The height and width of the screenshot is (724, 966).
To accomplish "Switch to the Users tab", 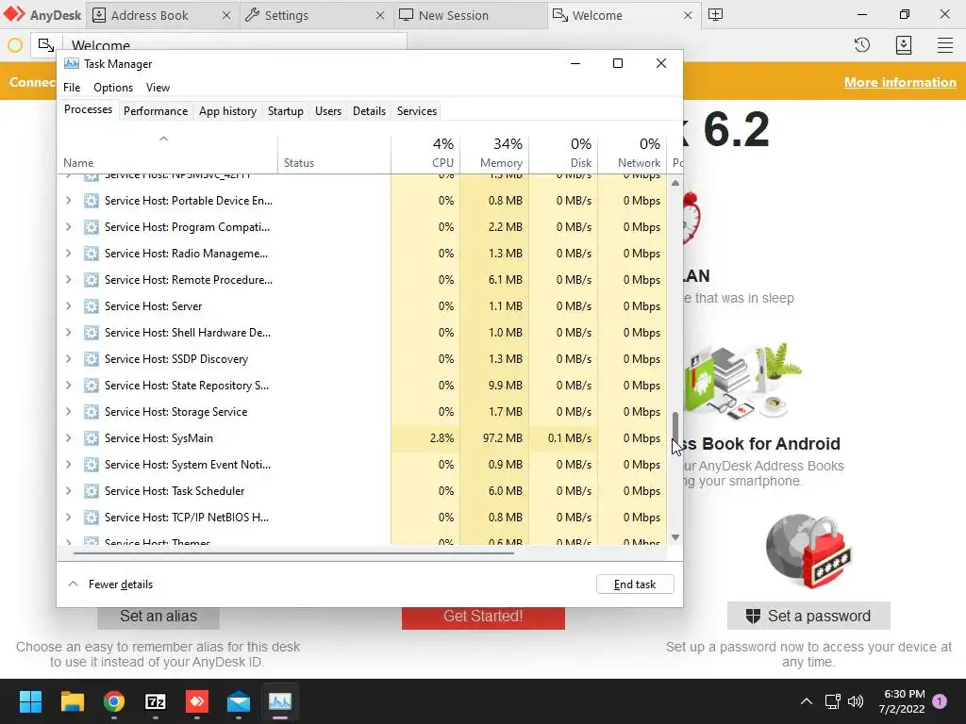I will pos(327,111).
